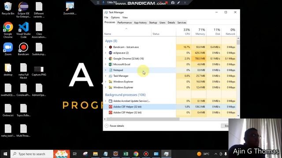Click the vertical scrollbar thumb
This screenshot has height=158, width=282.
click(238, 42)
